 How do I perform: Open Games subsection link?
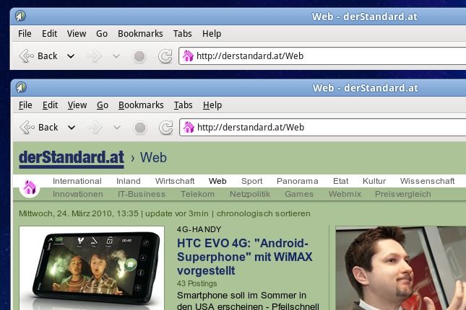click(x=299, y=194)
